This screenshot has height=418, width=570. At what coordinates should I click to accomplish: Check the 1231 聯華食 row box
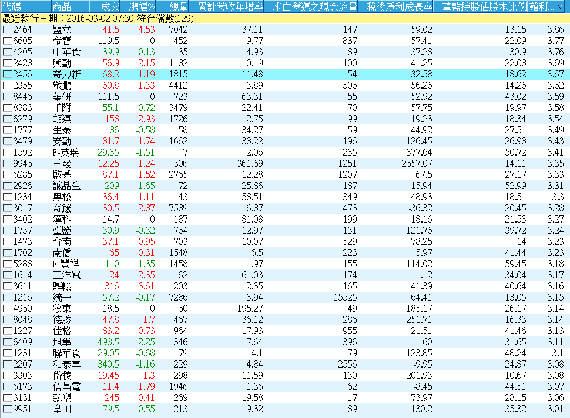click(x=7, y=353)
